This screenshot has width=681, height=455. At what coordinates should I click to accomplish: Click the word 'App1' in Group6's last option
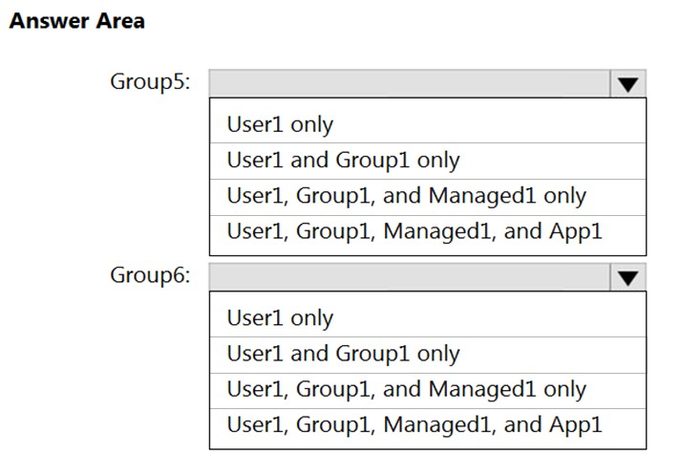point(576,424)
